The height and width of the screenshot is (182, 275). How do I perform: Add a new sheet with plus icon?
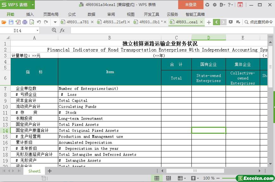tap(50, 171)
